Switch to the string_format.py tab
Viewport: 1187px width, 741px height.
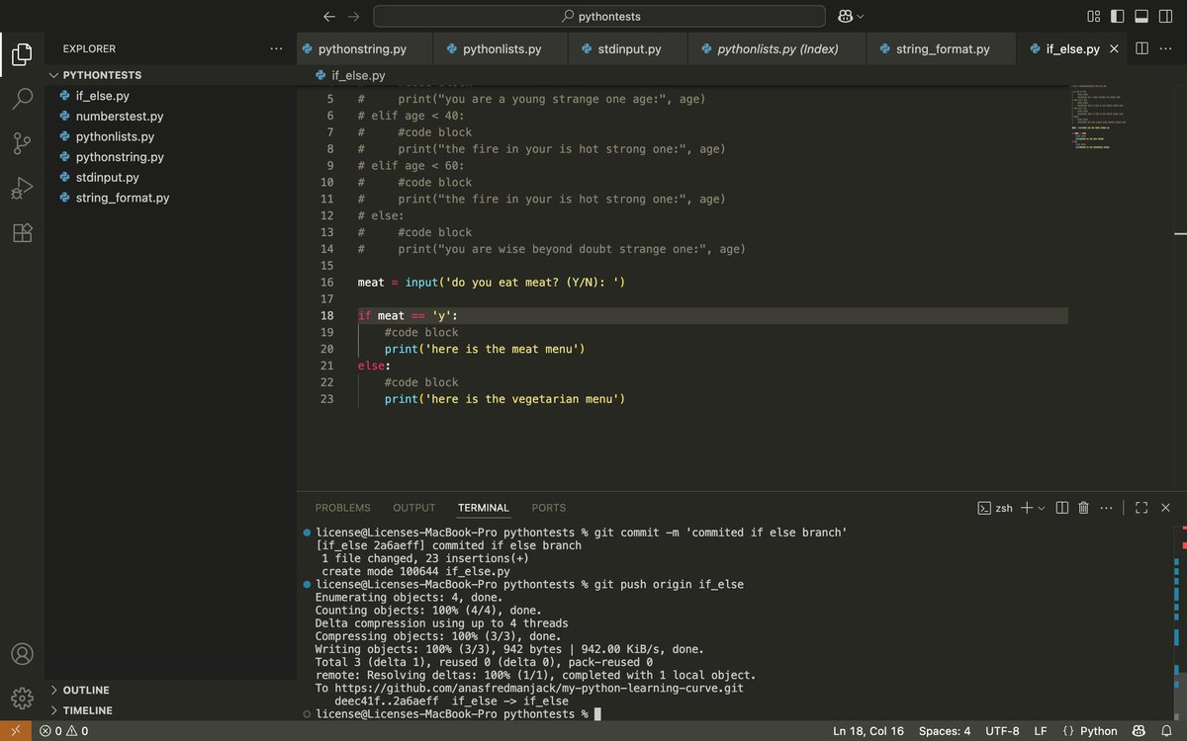(x=942, y=48)
